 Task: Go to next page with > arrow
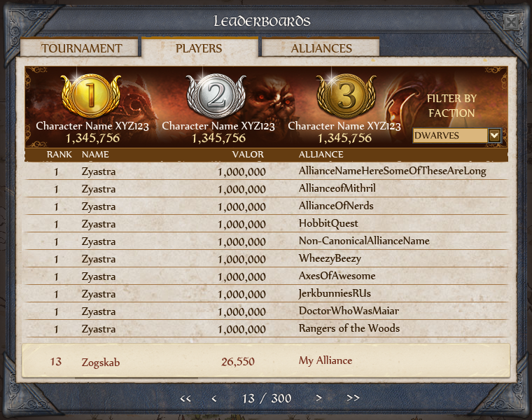(x=318, y=398)
